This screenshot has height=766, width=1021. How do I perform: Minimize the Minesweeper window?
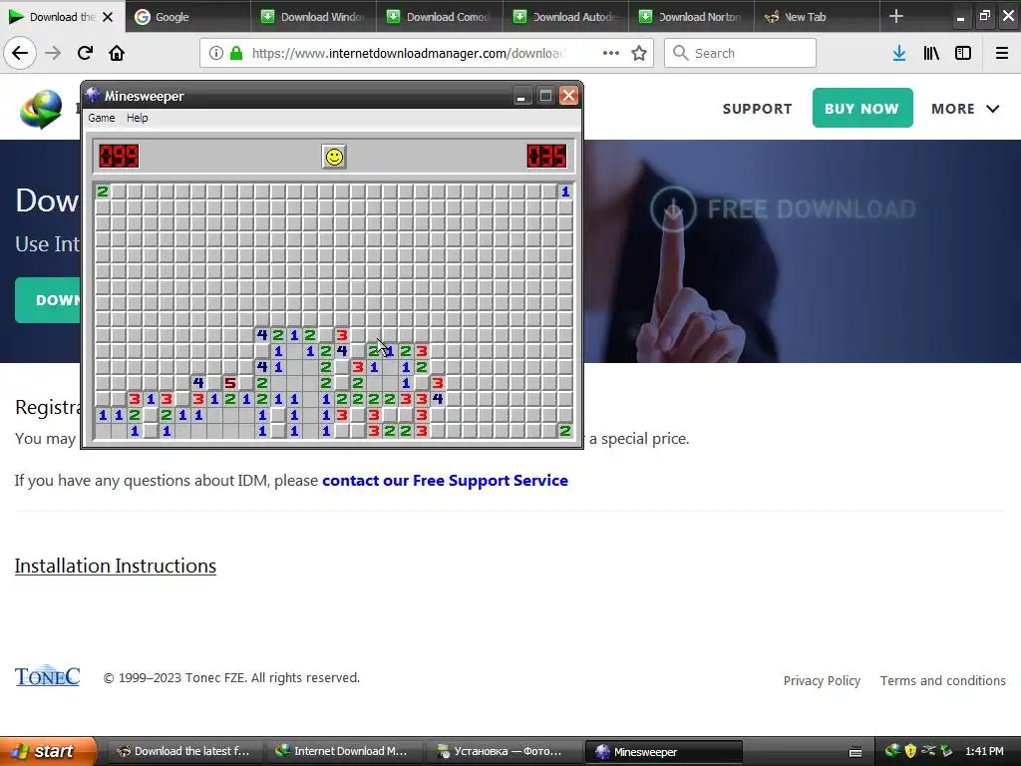pos(520,97)
